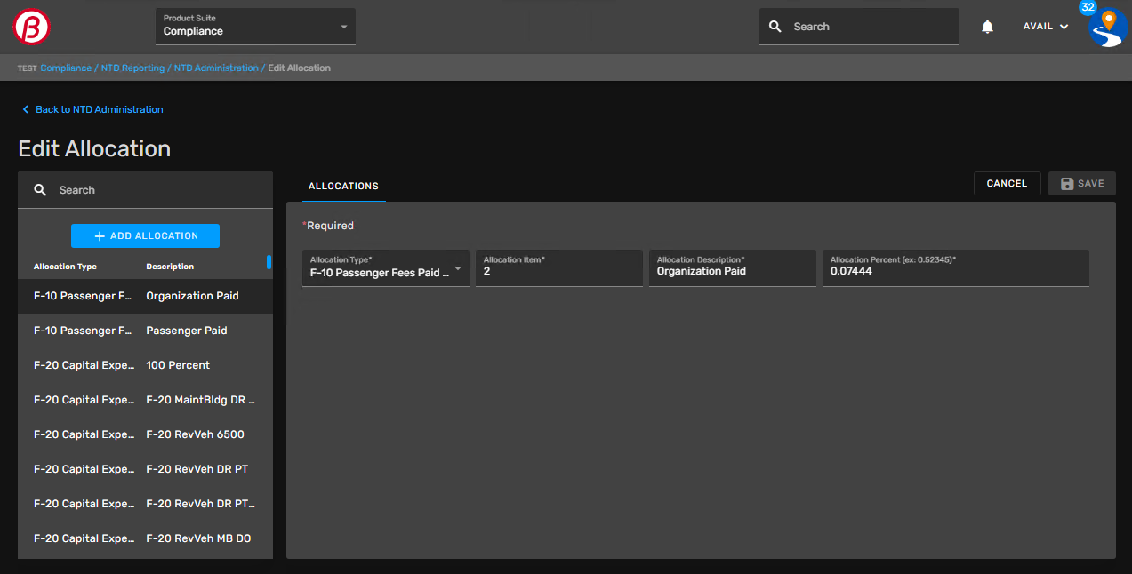This screenshot has width=1132, height=574.
Task: Open the NTD Administration breadcrumb
Action: [216, 68]
